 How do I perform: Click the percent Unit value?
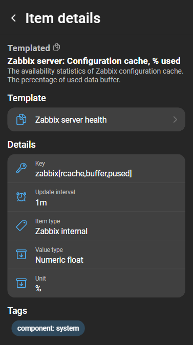point(38,288)
